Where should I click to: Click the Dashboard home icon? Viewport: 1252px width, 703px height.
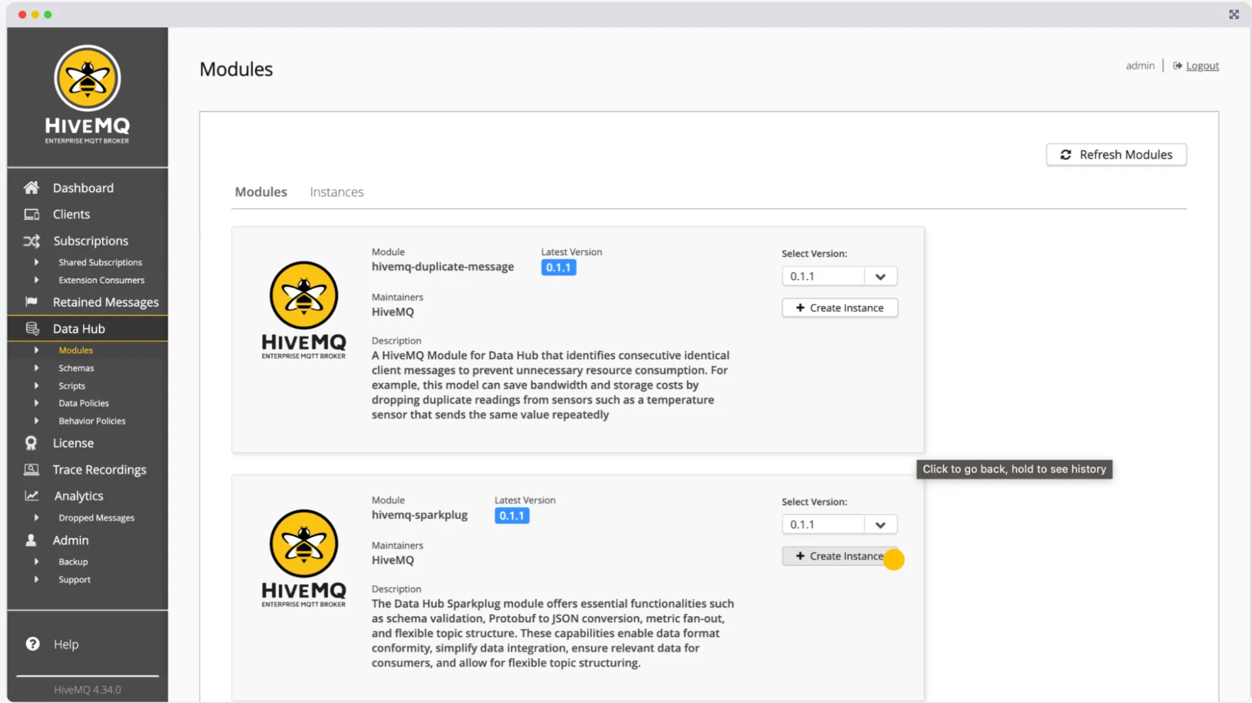click(x=31, y=187)
